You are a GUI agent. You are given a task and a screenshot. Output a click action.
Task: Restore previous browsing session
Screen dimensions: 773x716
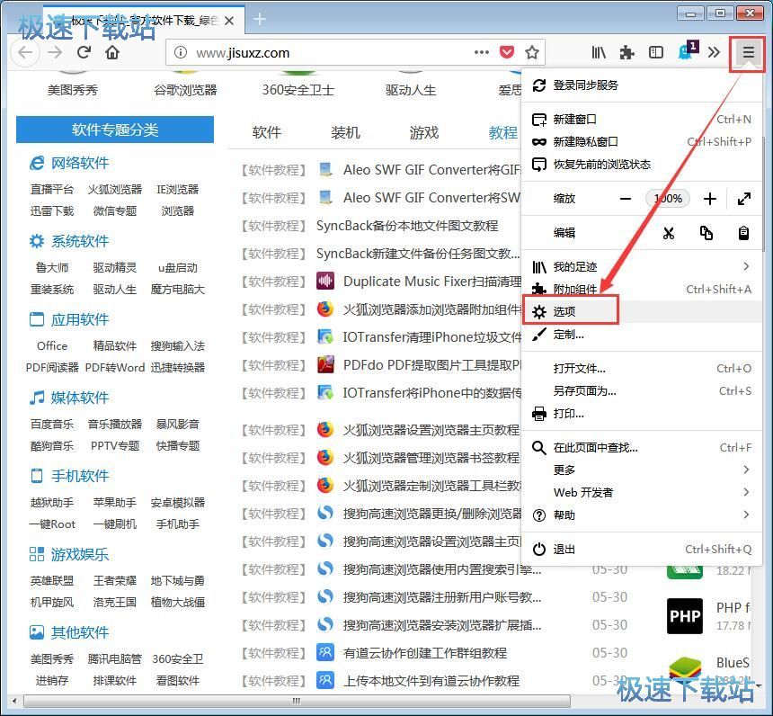[x=641, y=165]
